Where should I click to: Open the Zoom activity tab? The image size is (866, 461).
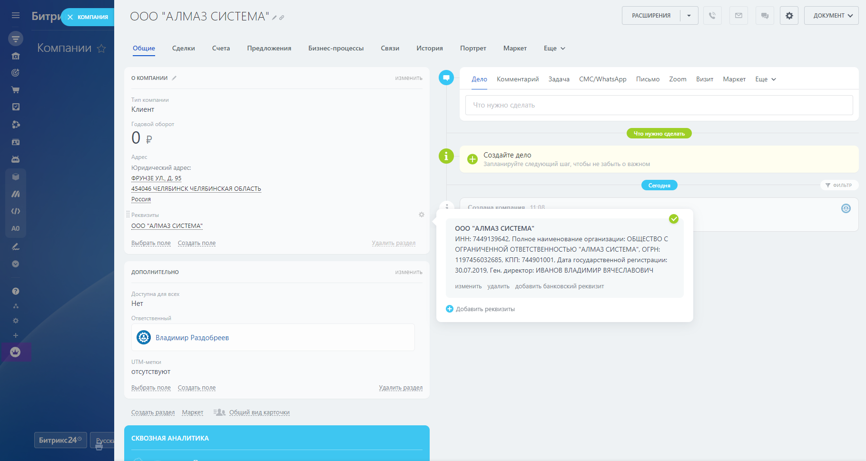pos(678,79)
